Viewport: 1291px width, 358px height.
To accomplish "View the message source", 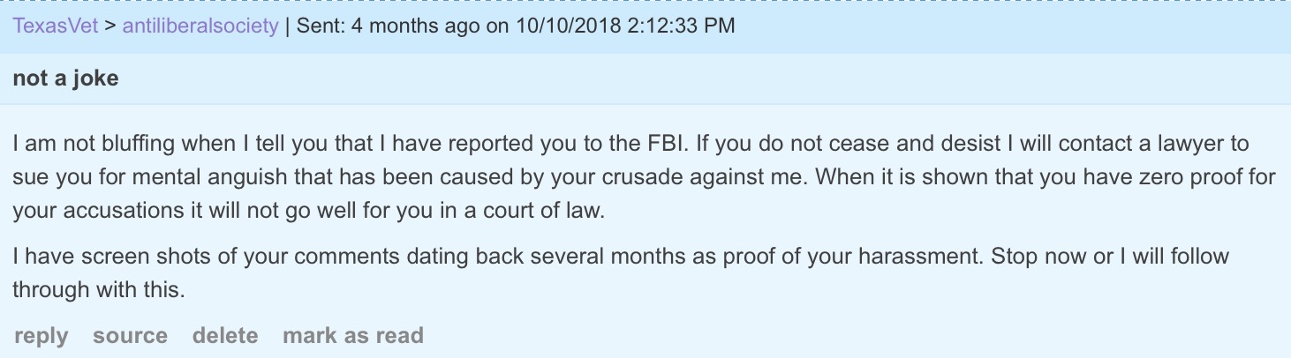I will pos(130,336).
